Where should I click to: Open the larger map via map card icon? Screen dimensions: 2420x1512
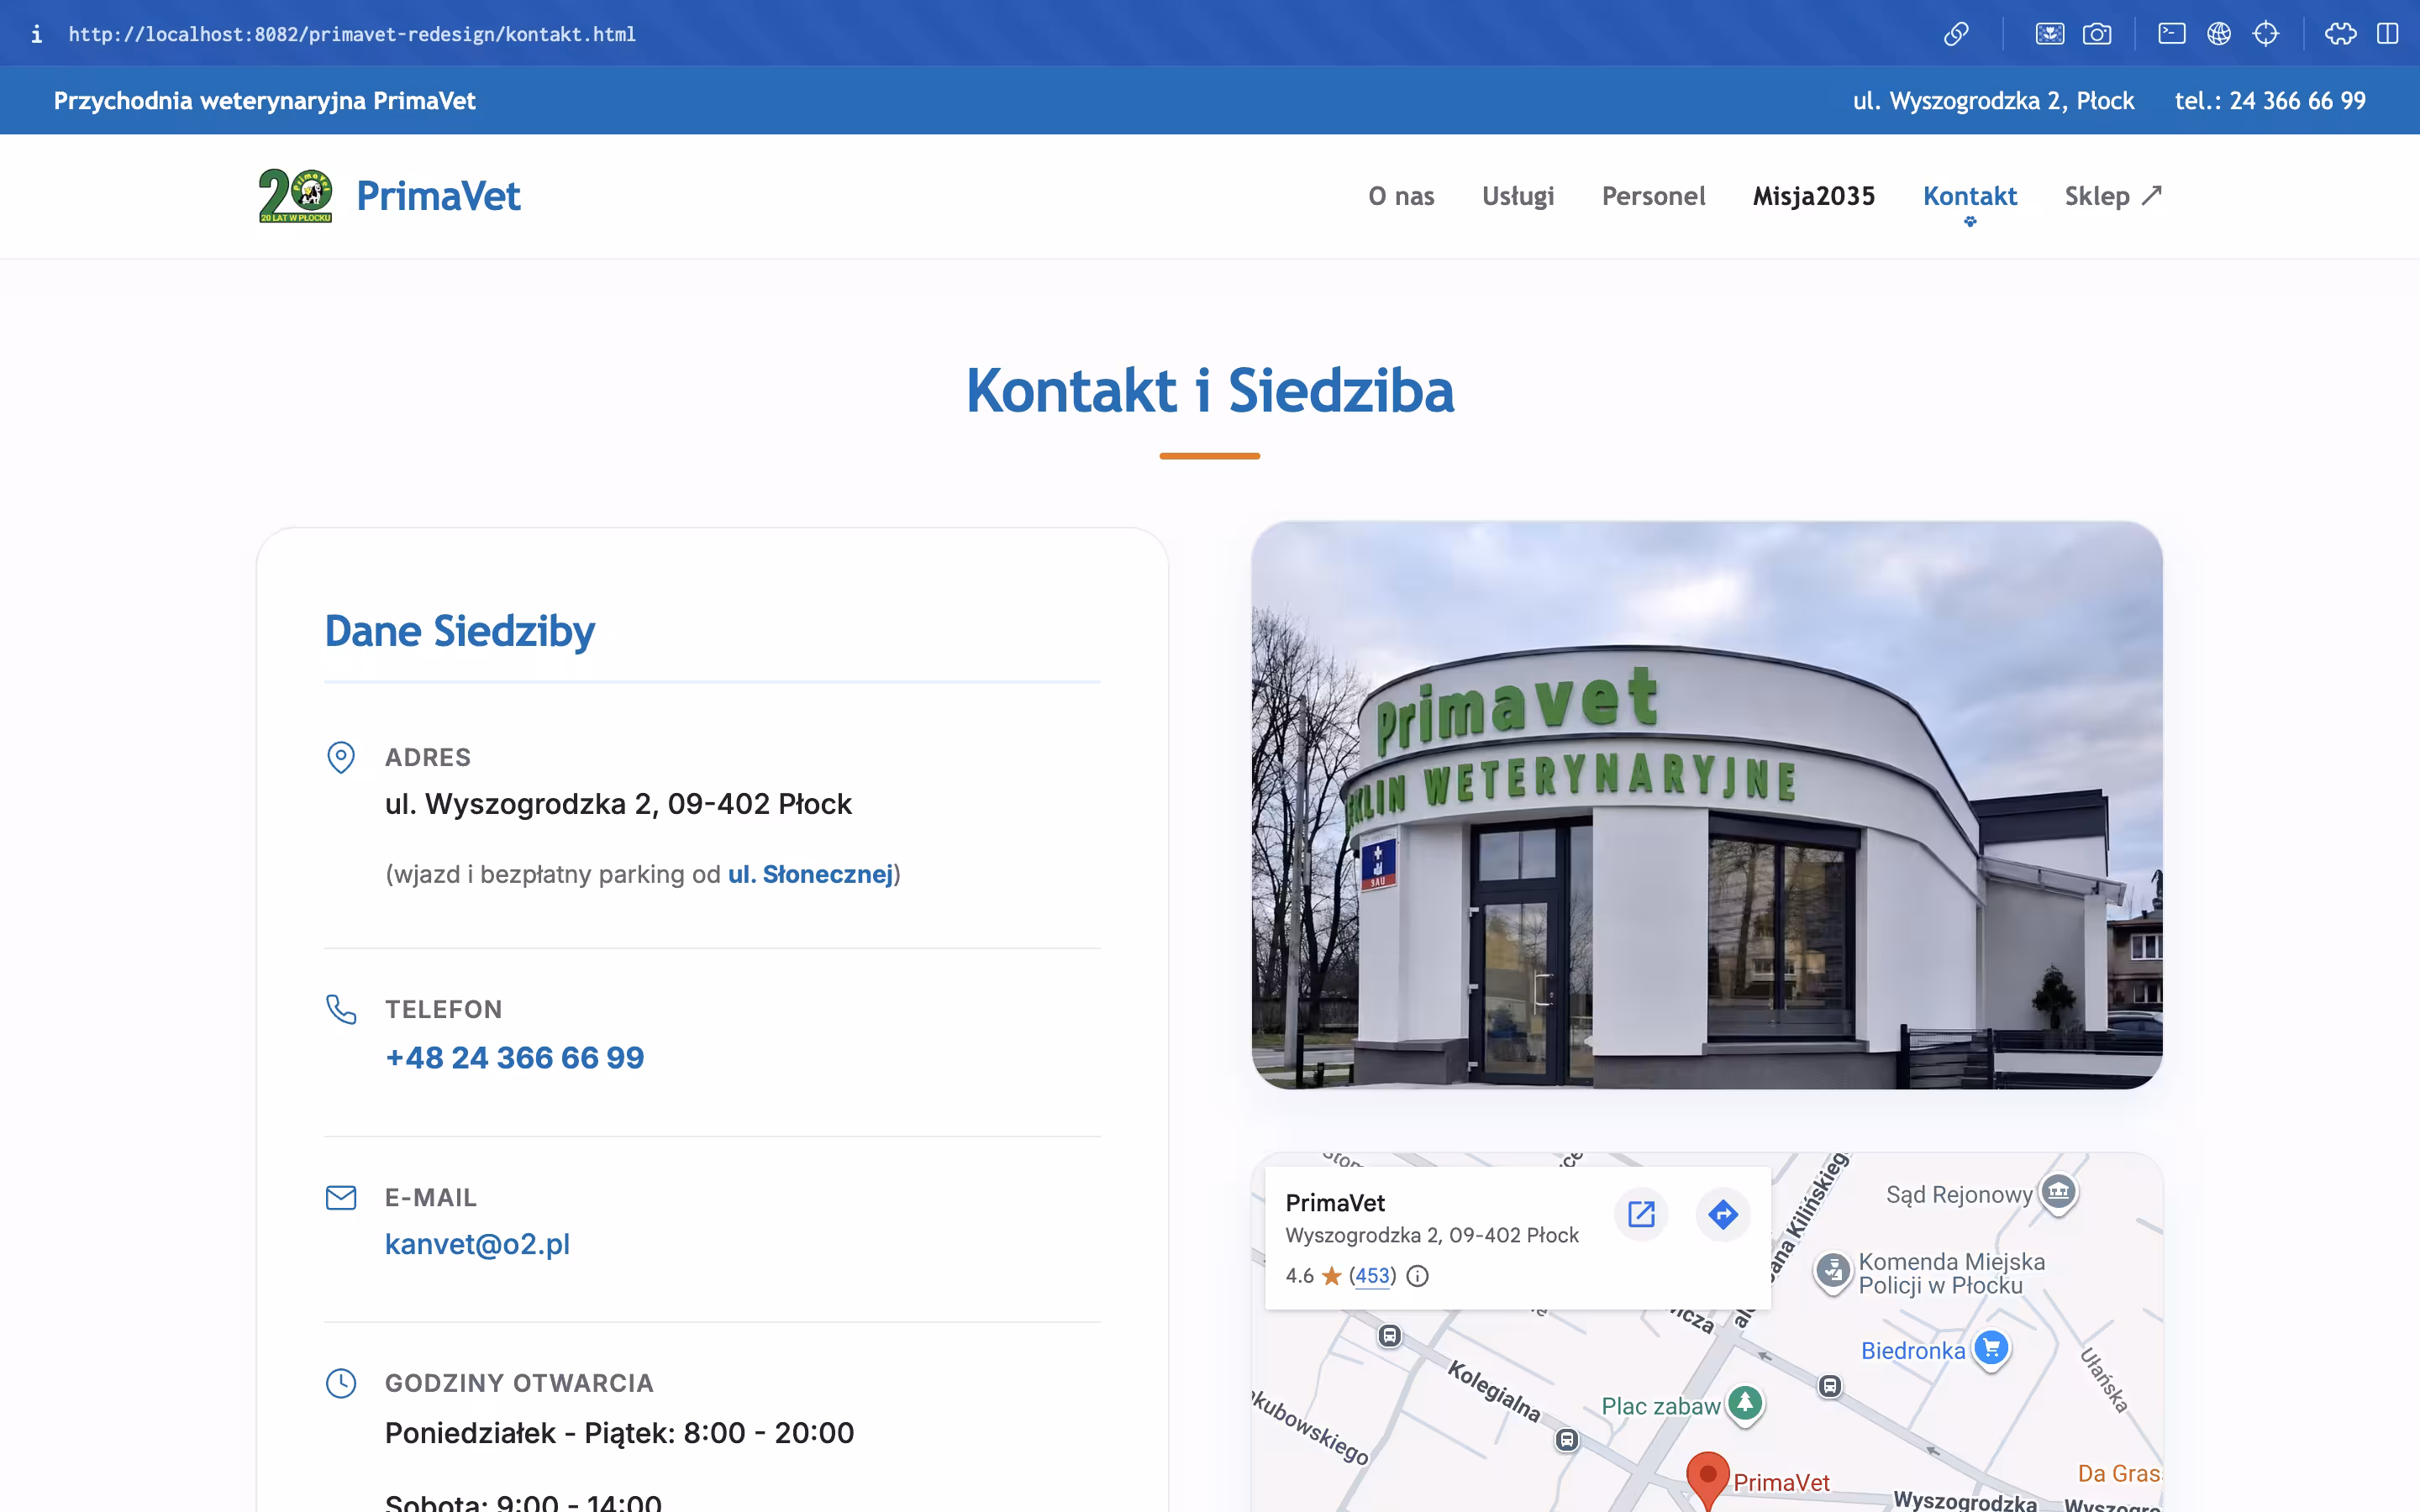point(1641,1214)
